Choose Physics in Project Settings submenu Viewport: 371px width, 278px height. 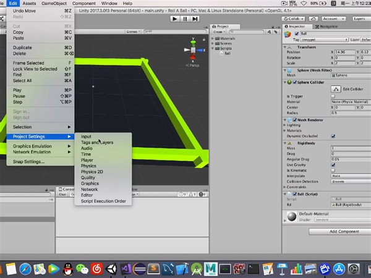pos(103,166)
